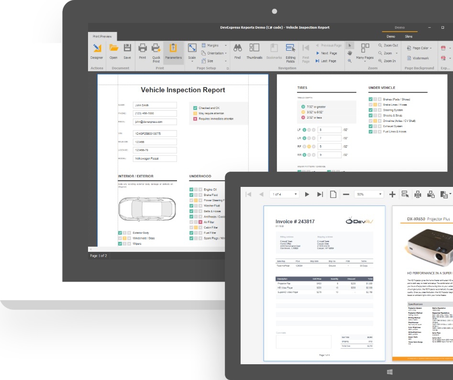Go to first page on tablet toolbar
The height and width of the screenshot is (380, 453).
coord(248,195)
